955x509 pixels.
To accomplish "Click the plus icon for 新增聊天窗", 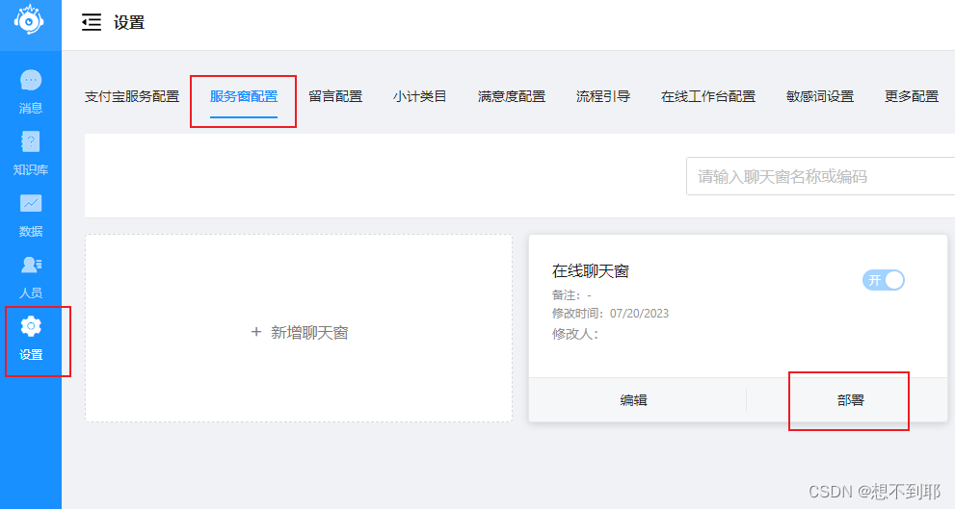I will (256, 332).
